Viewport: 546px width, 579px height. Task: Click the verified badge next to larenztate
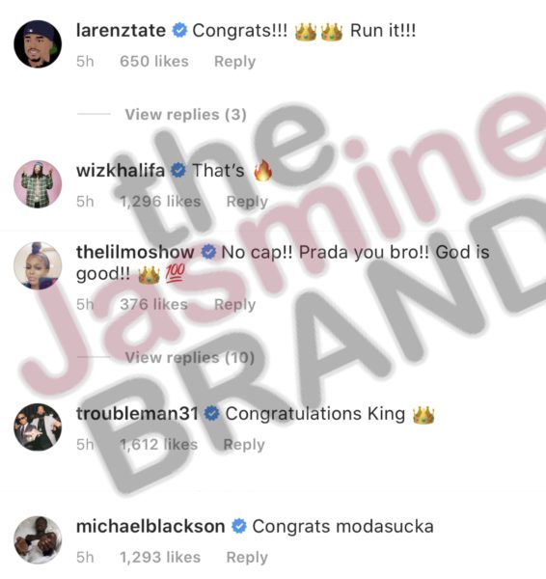pos(179,30)
